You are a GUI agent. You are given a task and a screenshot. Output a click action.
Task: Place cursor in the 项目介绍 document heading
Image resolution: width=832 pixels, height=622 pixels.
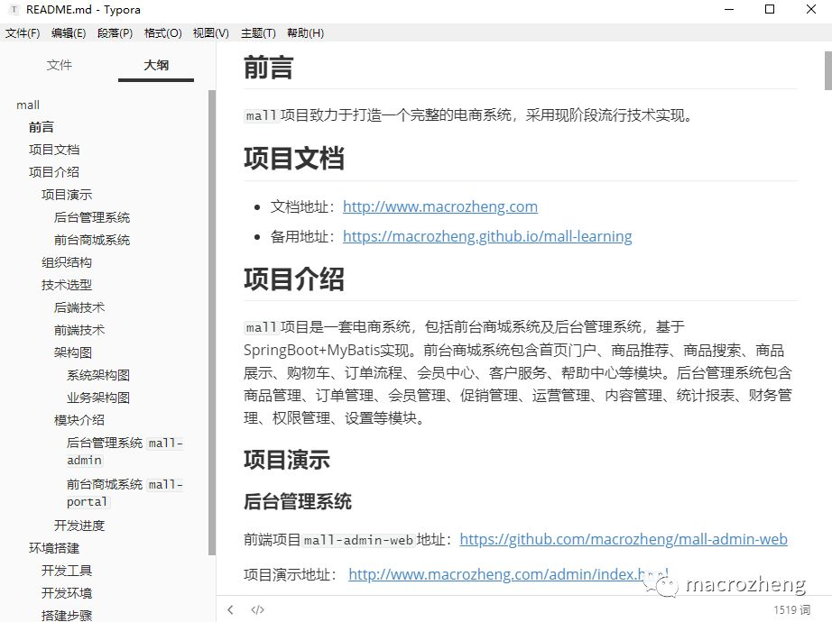tap(294, 279)
